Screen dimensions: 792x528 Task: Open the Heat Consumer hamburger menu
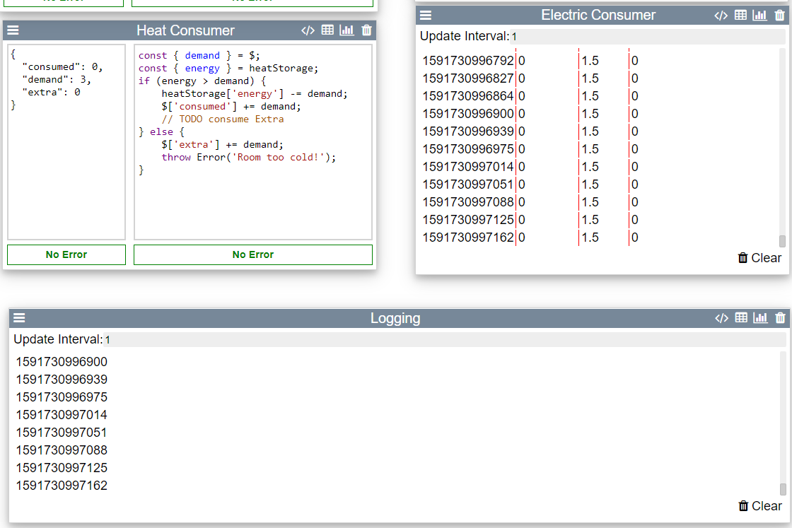pyautogui.click(x=13, y=30)
